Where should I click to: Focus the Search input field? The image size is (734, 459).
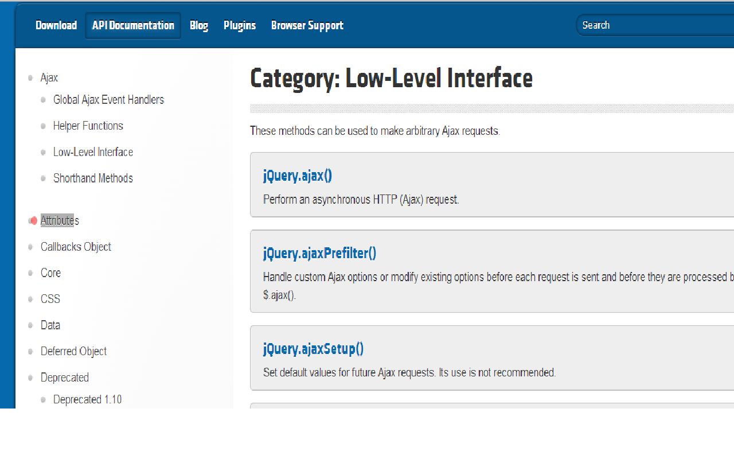(x=655, y=25)
